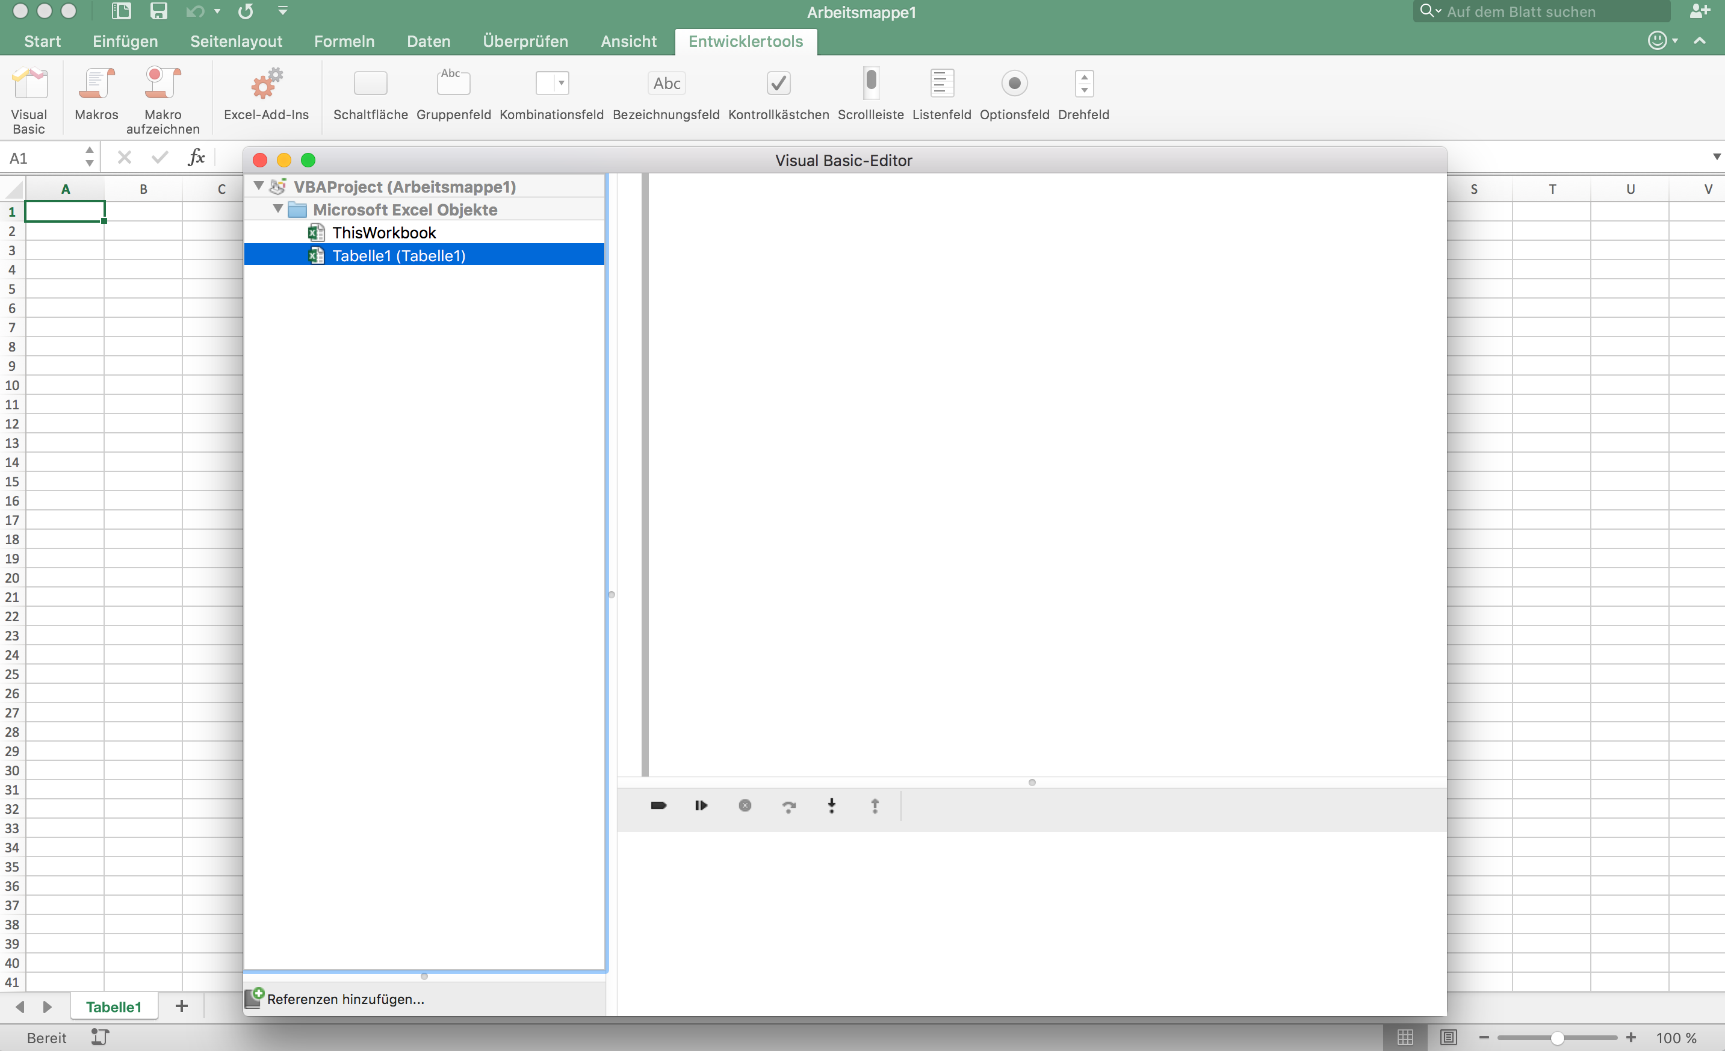Collapse the Microsoft Excel Objekte folder

tap(278, 209)
